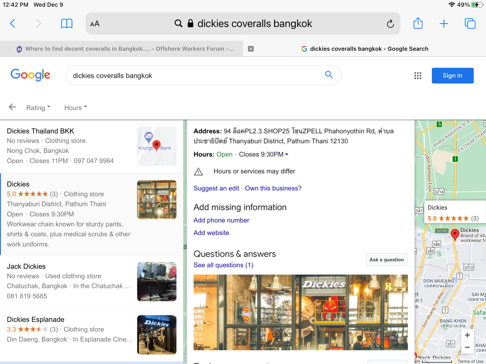Add a new tab with plus icon
Screen dimensions: 486x364
(444, 23)
